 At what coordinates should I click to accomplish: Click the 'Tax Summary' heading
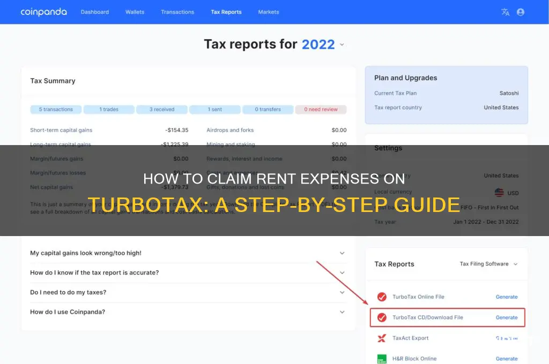pos(53,81)
